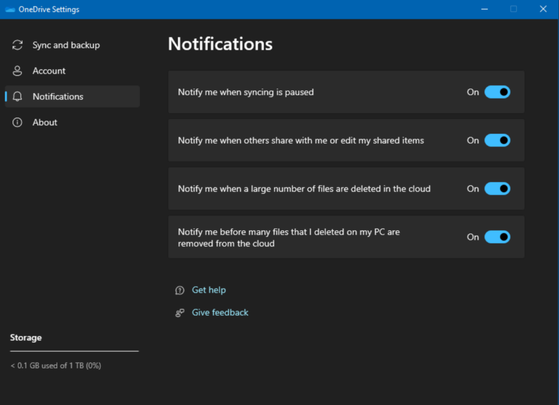559x405 pixels.
Task: Close the OneDrive Settings window
Action: pos(543,9)
